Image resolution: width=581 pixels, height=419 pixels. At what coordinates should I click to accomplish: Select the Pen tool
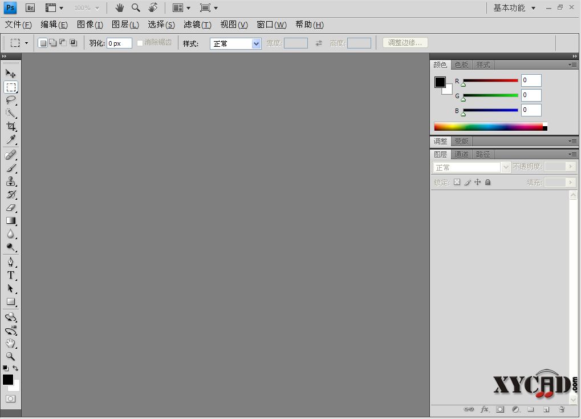(11, 262)
